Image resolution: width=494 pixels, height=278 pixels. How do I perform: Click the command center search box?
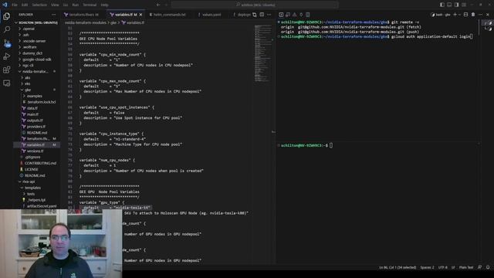pyautogui.click(x=255, y=5)
